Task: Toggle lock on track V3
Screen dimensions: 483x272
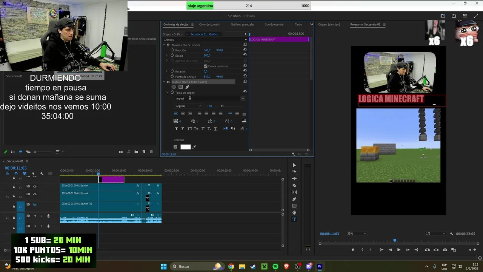Action: [x=14, y=187]
